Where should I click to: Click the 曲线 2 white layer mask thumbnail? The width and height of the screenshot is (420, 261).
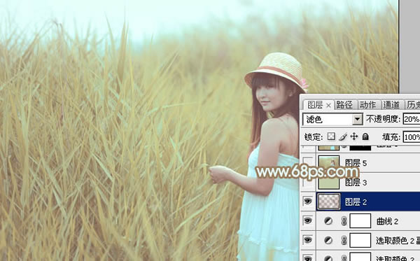coord(360,221)
